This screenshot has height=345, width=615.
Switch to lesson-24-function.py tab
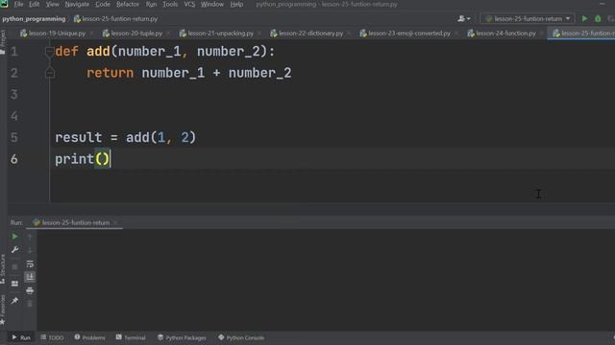pos(502,34)
